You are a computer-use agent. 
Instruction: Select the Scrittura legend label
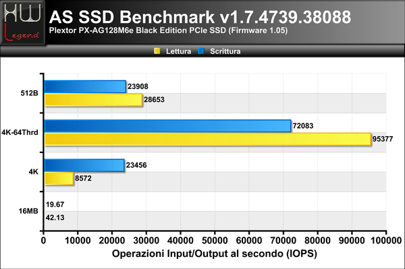click(225, 51)
